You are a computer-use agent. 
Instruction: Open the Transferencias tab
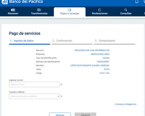click(39, 12)
